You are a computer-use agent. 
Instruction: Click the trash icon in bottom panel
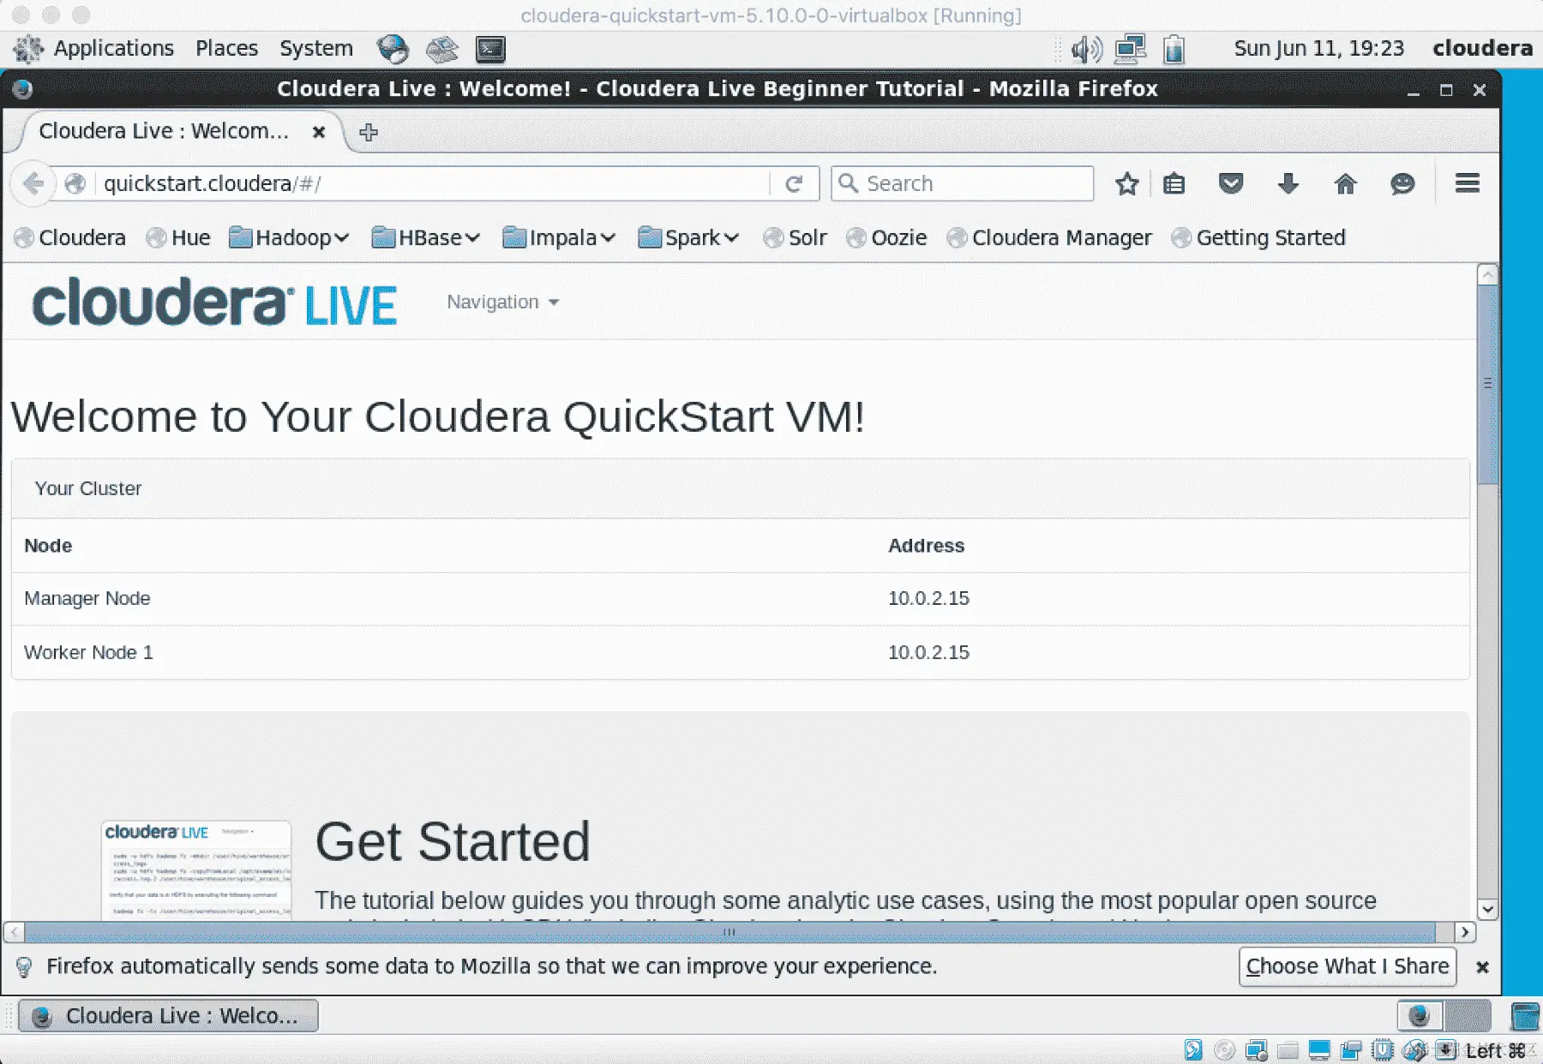(1525, 1016)
